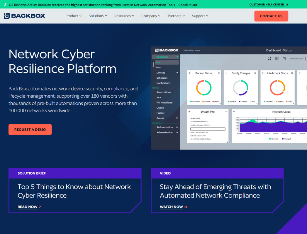The width and height of the screenshot is (307, 234).
Task: Click the Contact Us button
Action: (271, 16)
